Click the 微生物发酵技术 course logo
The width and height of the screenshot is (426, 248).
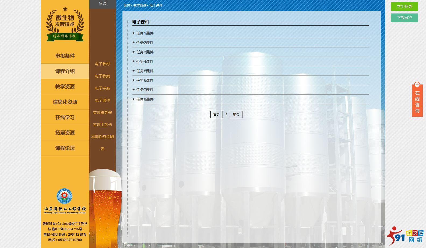coord(65,24)
